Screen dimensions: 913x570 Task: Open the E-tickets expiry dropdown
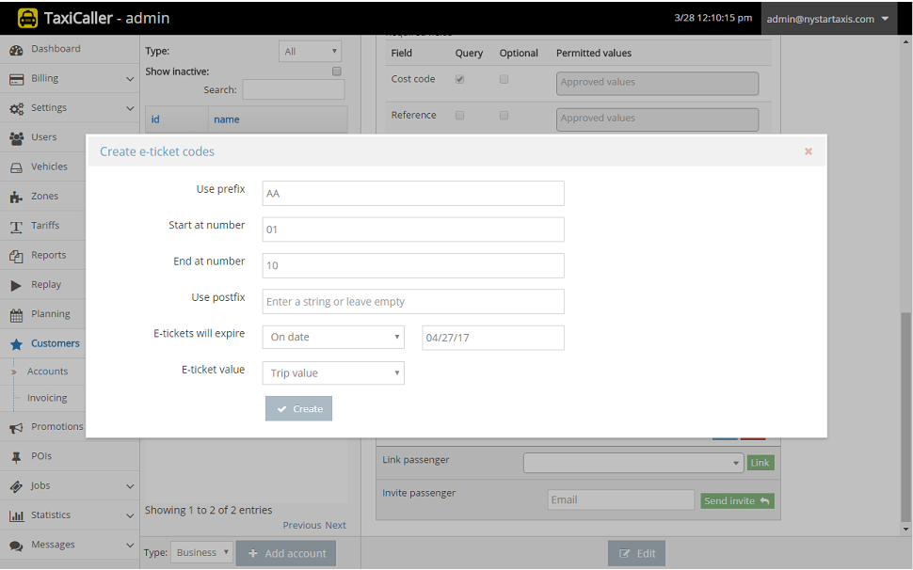333,337
